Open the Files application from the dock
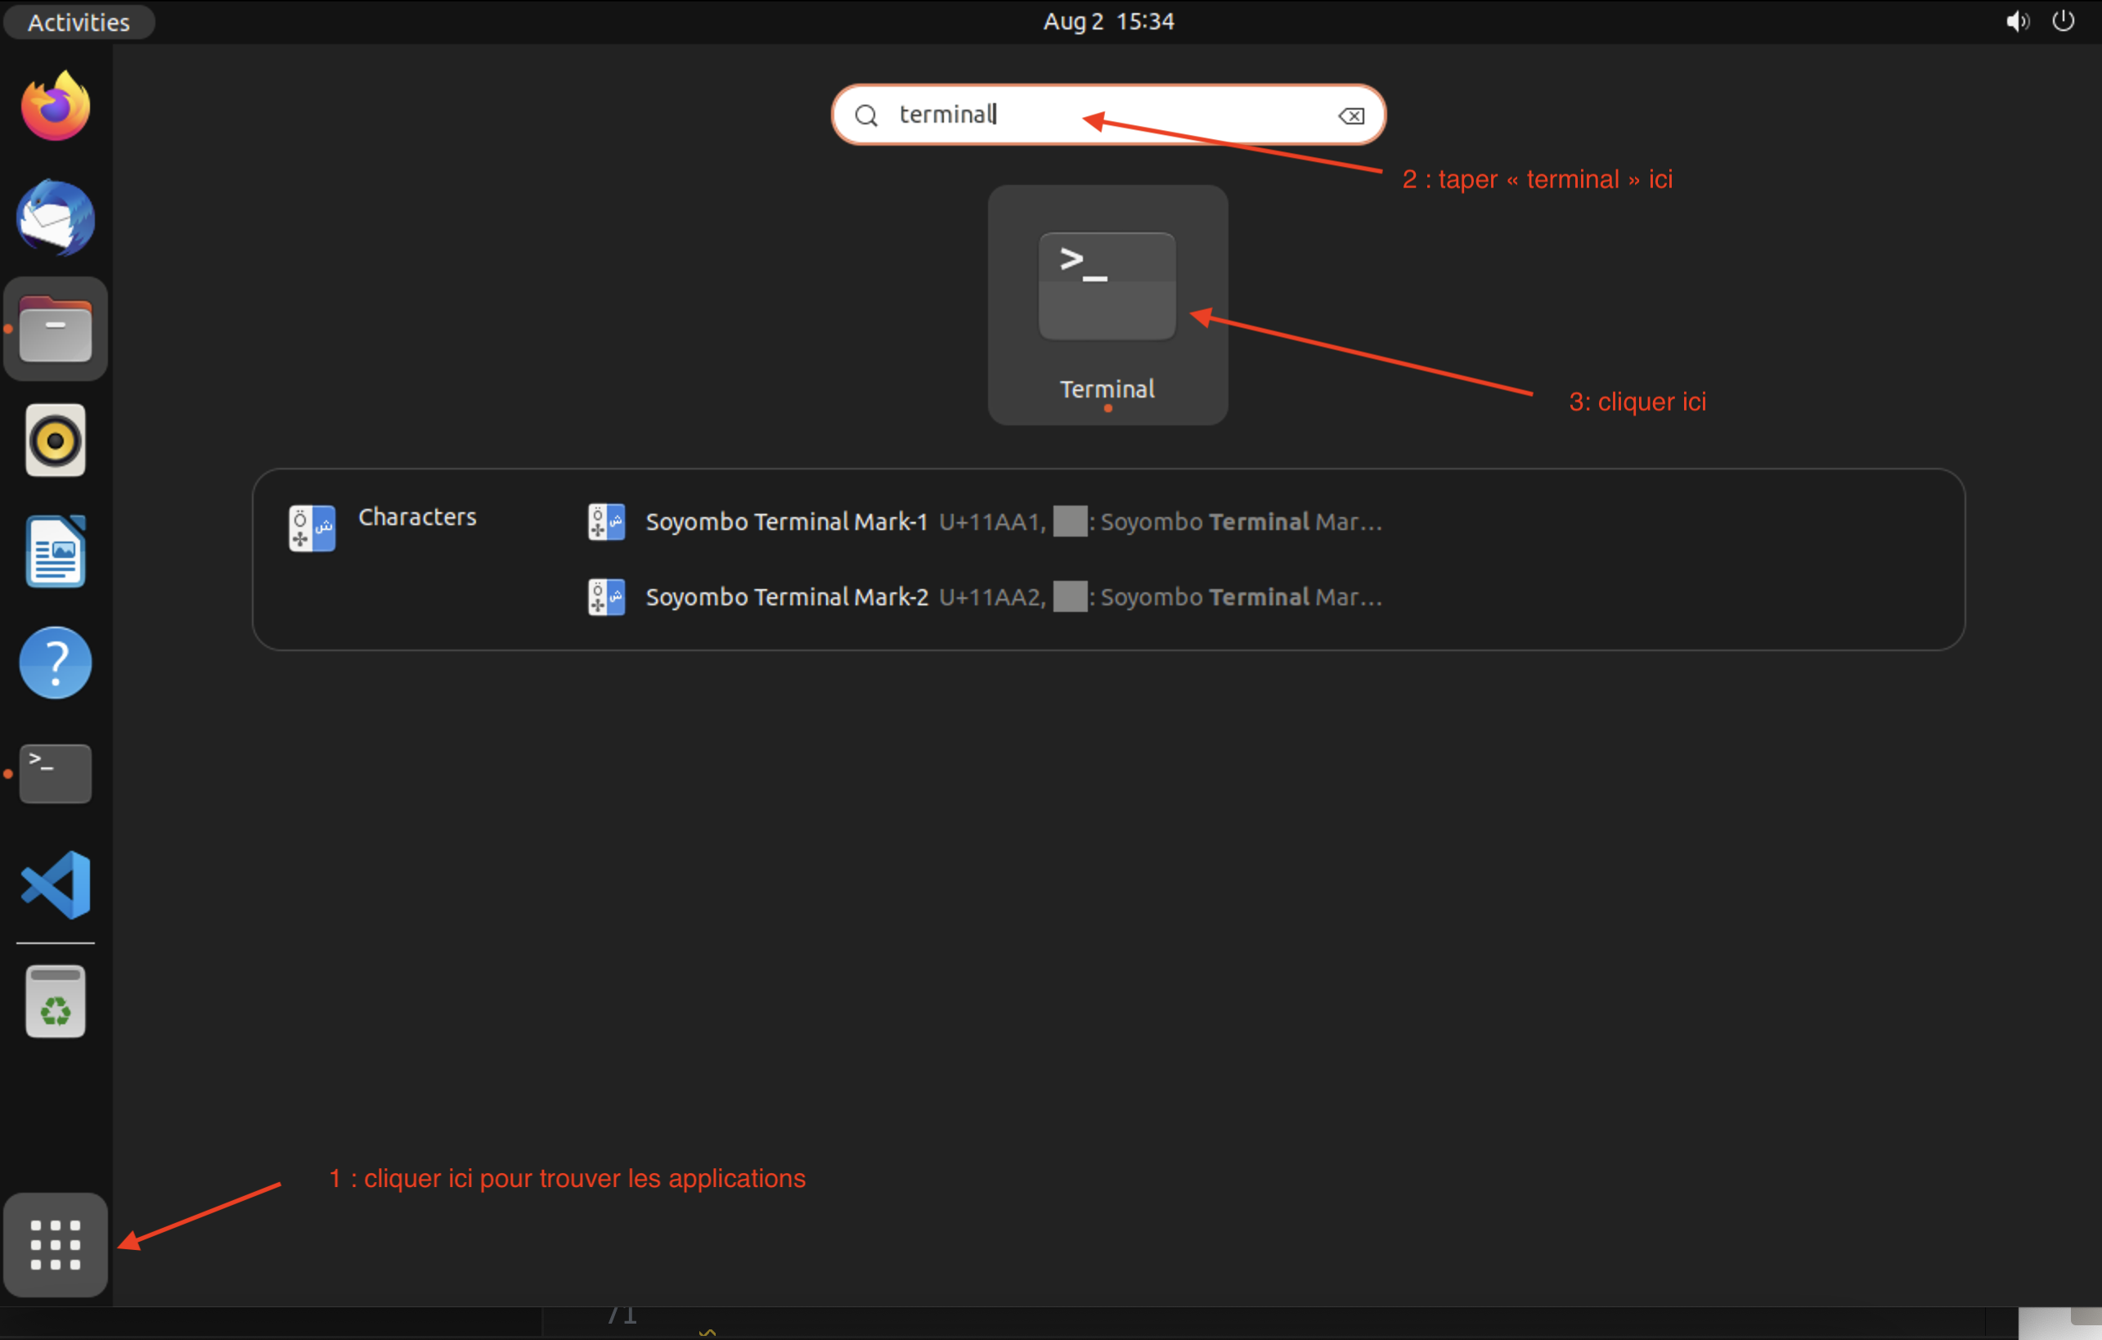The image size is (2102, 1340). (x=55, y=328)
